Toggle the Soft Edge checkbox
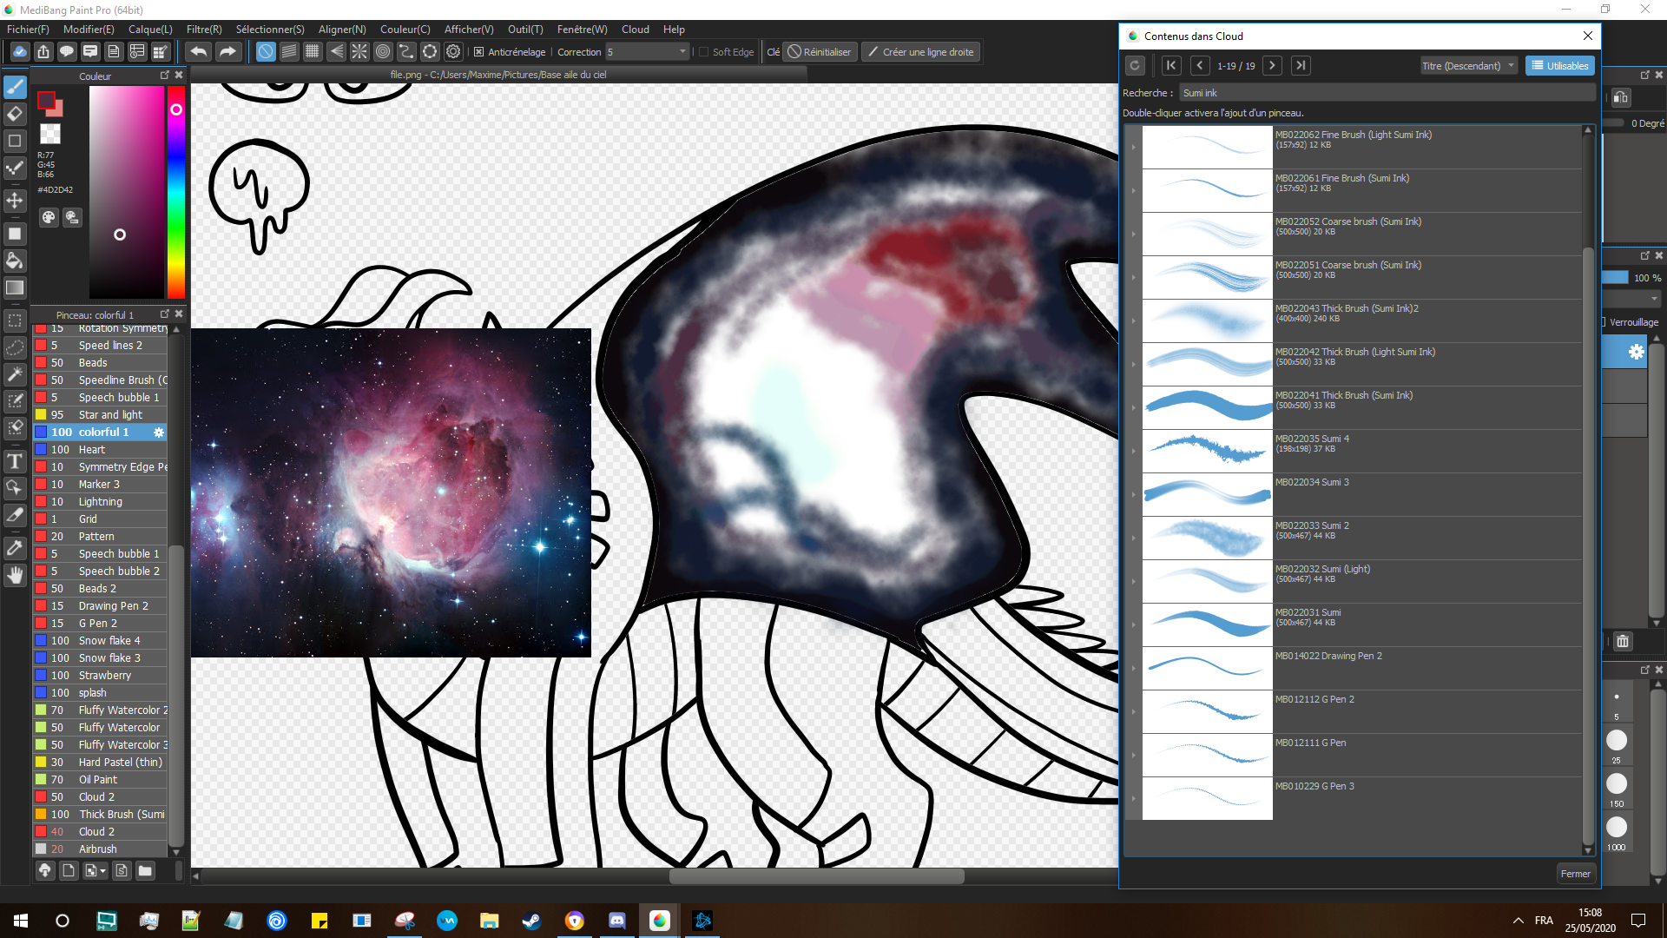Viewport: 1667px width, 938px height. click(x=704, y=52)
